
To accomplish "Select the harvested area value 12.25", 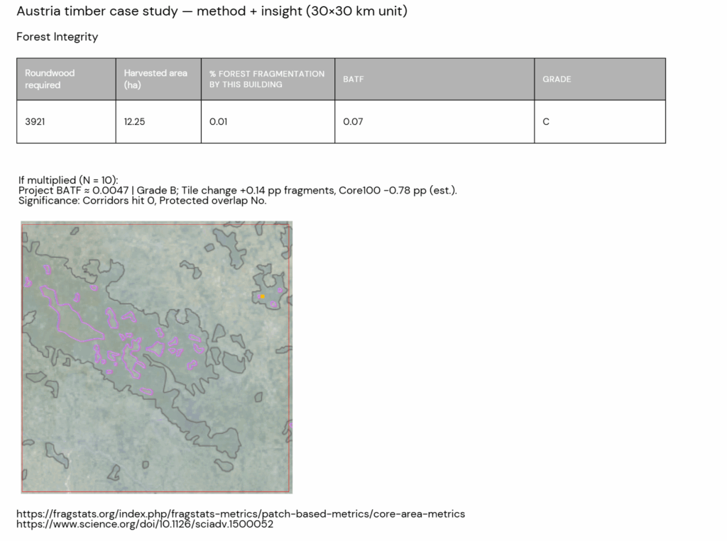I will pos(158,121).
